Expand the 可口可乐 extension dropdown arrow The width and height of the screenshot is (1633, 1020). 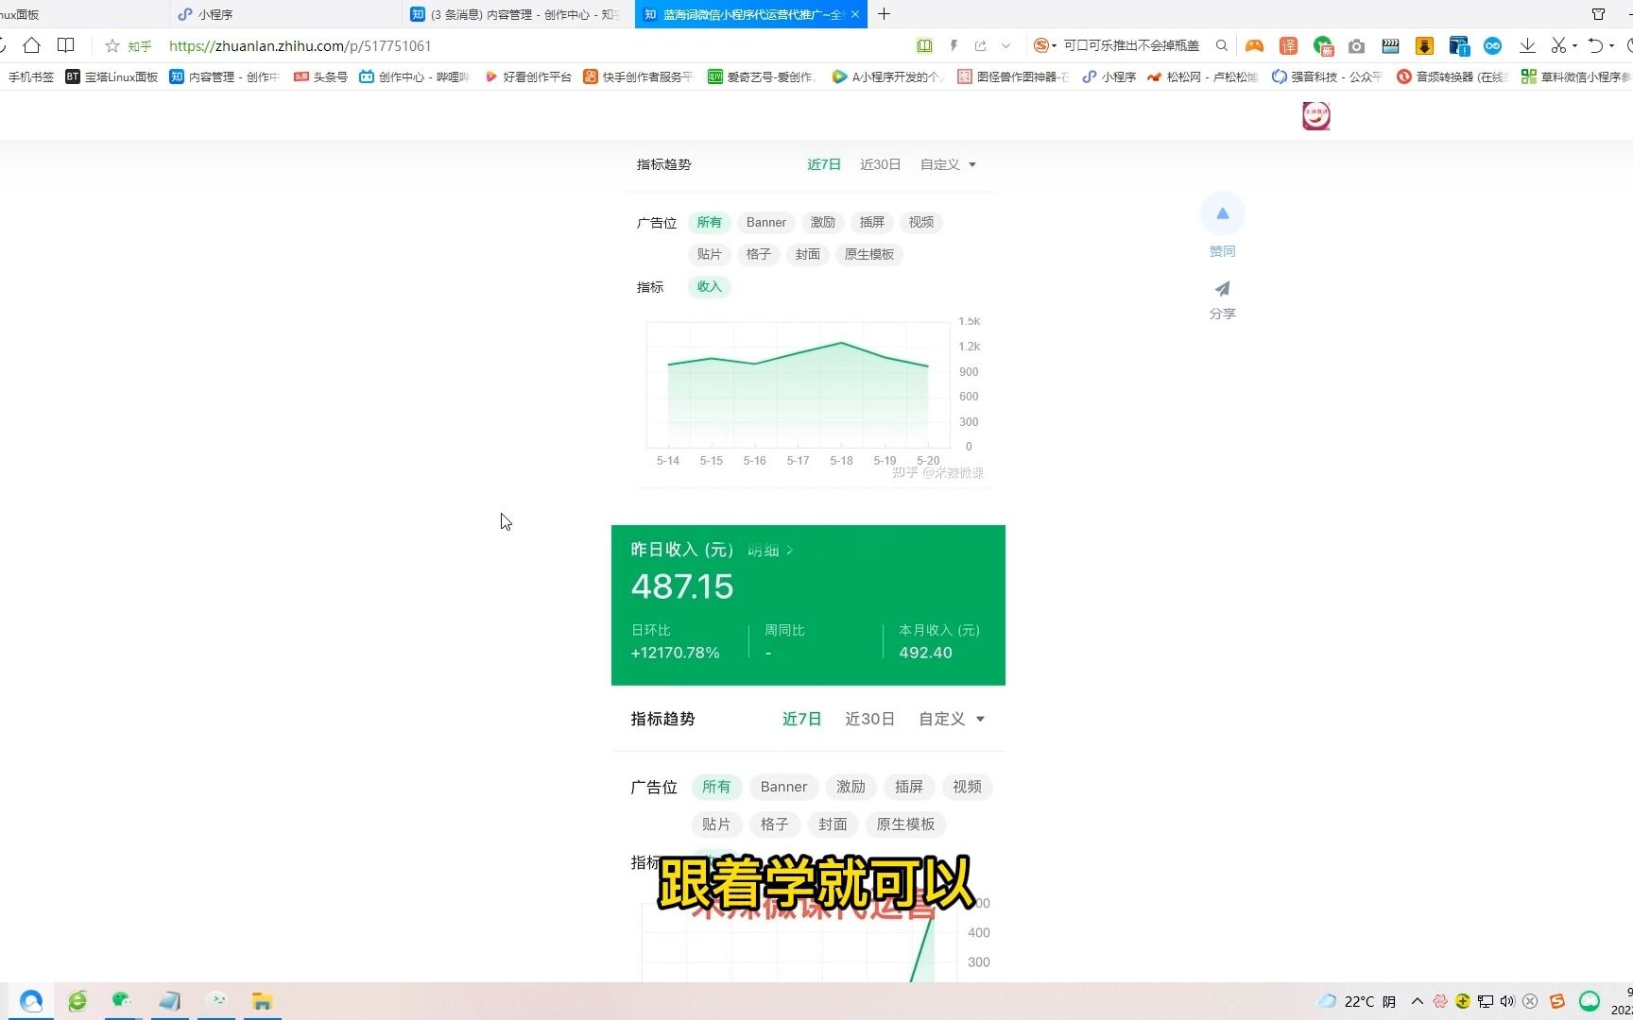pyautogui.click(x=1055, y=45)
